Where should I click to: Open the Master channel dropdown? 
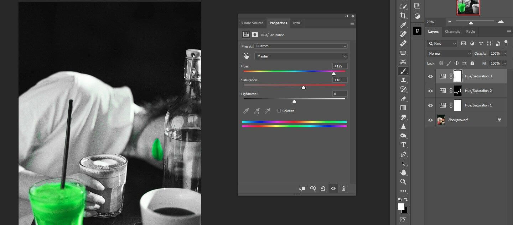[301, 56]
